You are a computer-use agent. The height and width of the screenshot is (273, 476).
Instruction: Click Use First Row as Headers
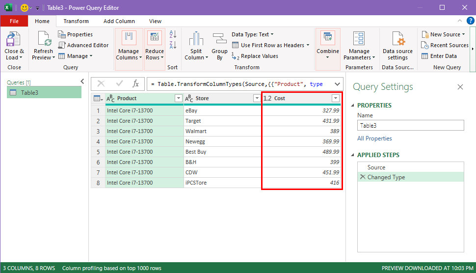271,45
